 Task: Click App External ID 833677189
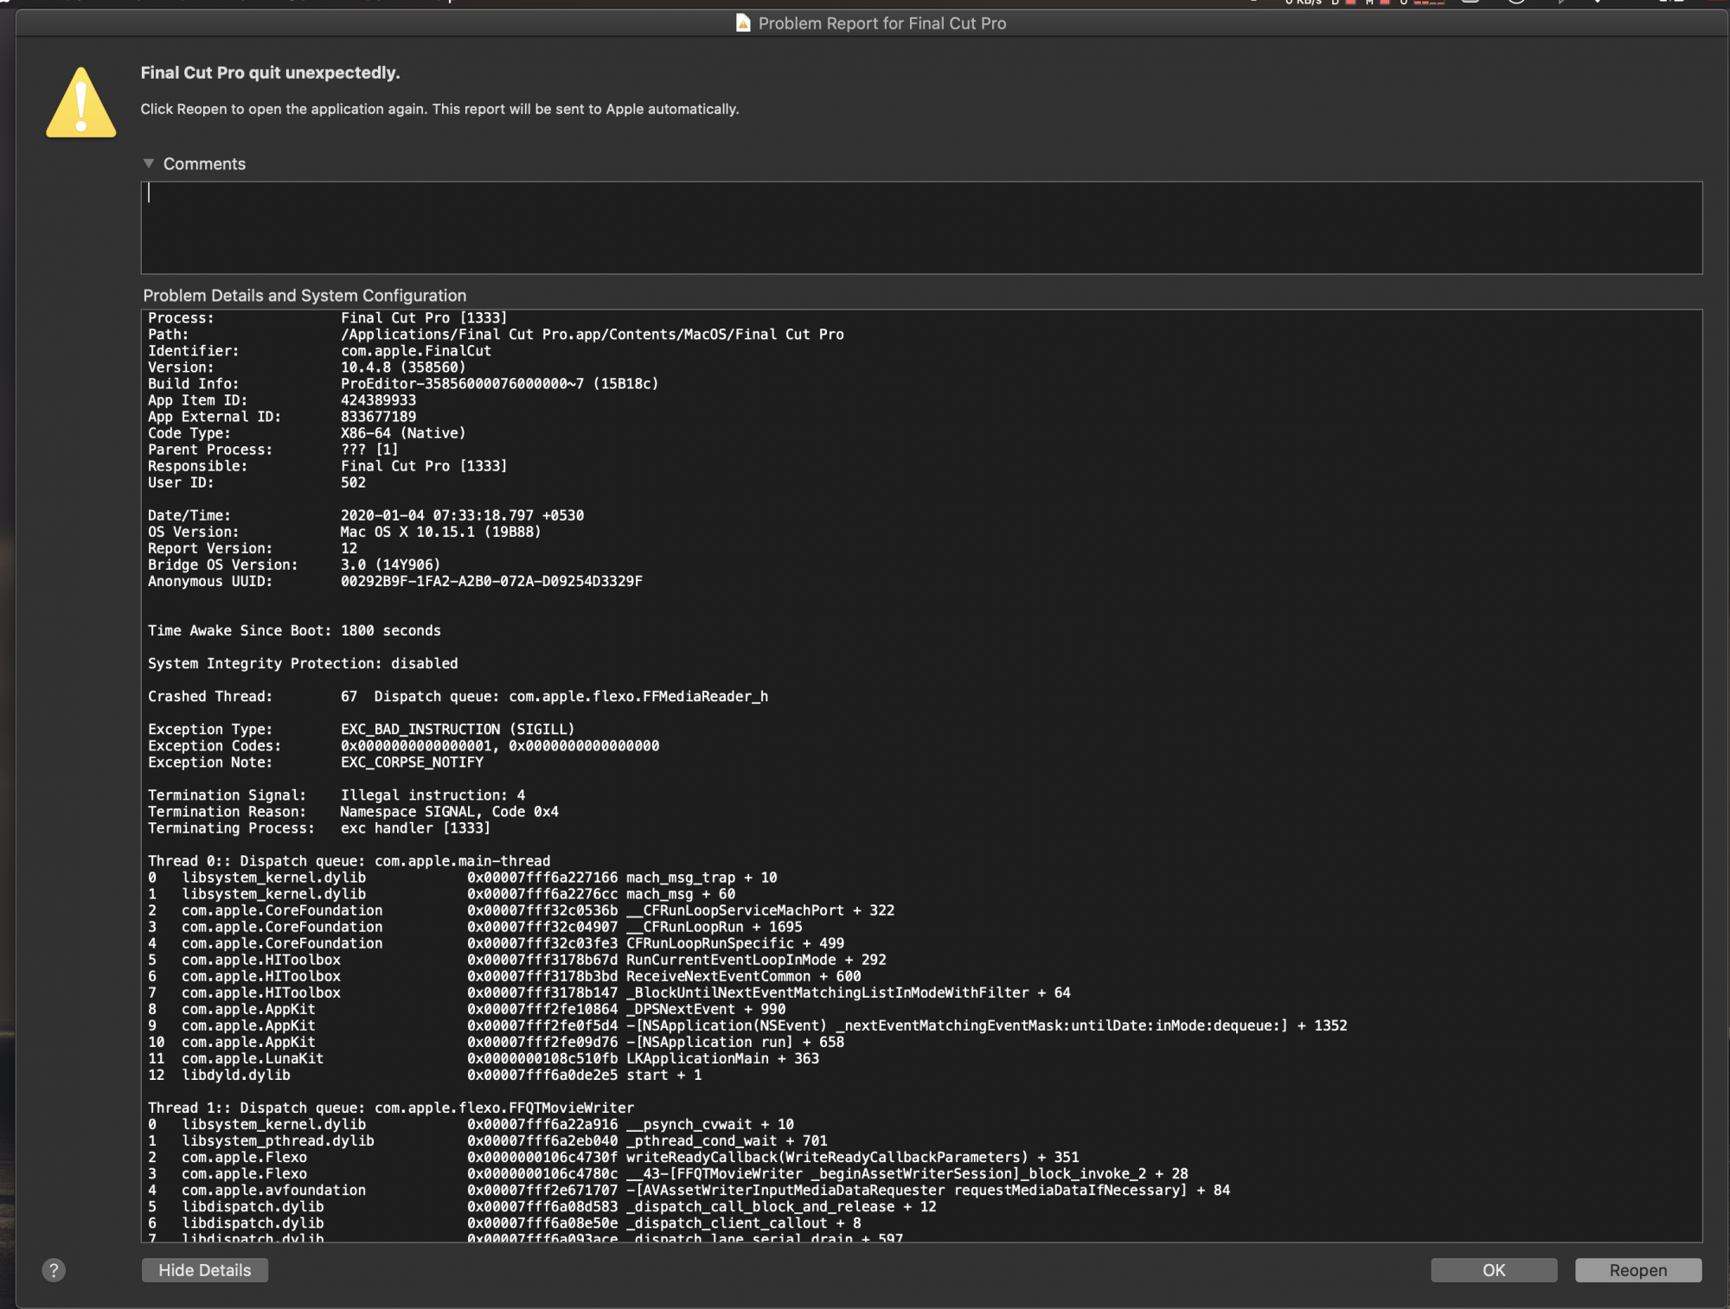coord(378,417)
